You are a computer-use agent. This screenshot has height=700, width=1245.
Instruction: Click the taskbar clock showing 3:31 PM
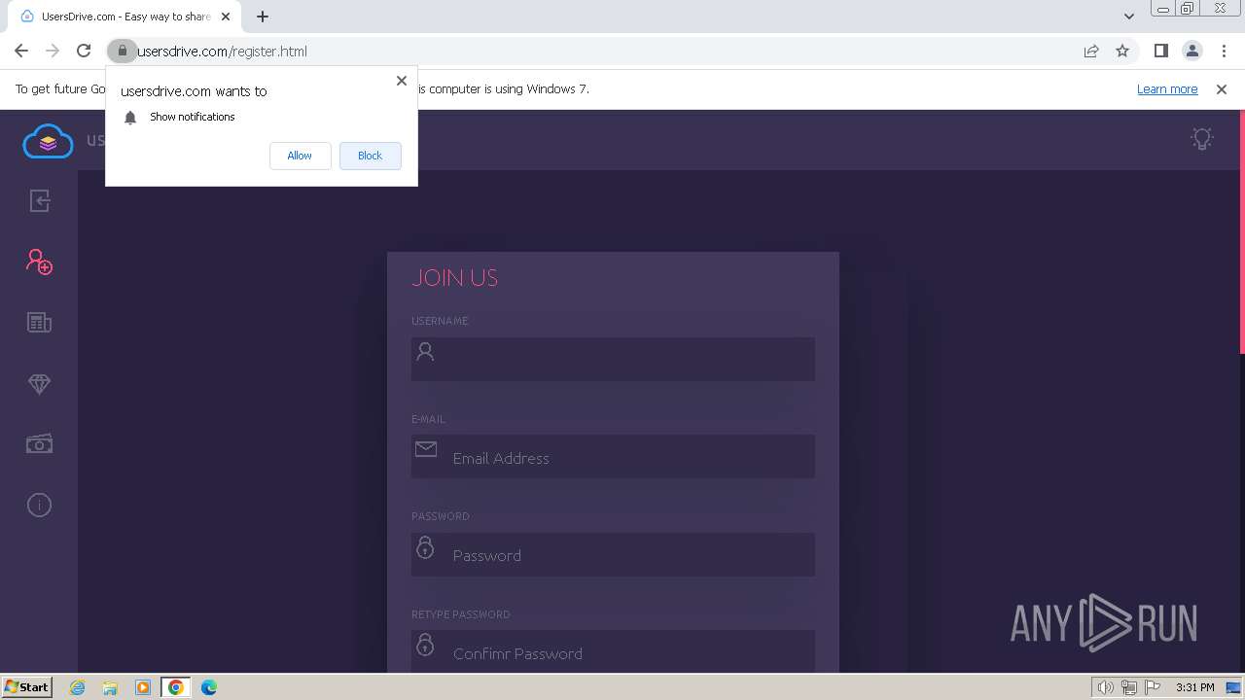(x=1194, y=687)
